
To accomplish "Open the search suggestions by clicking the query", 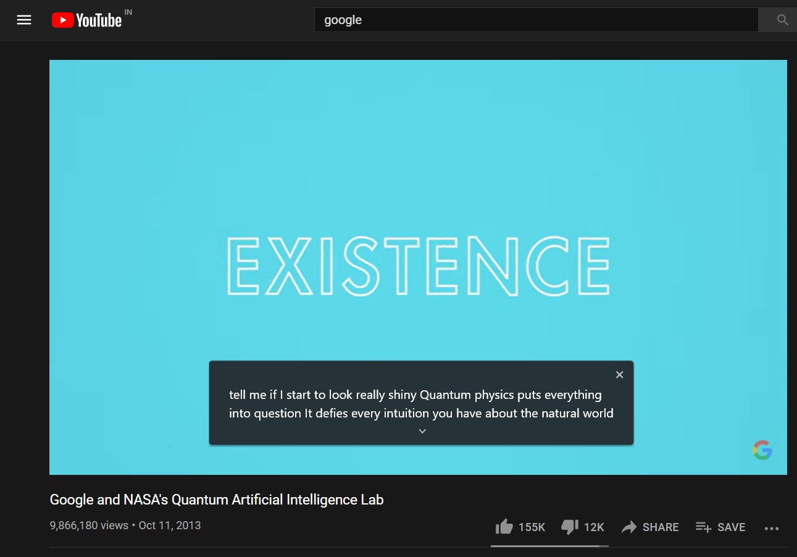I will [343, 20].
